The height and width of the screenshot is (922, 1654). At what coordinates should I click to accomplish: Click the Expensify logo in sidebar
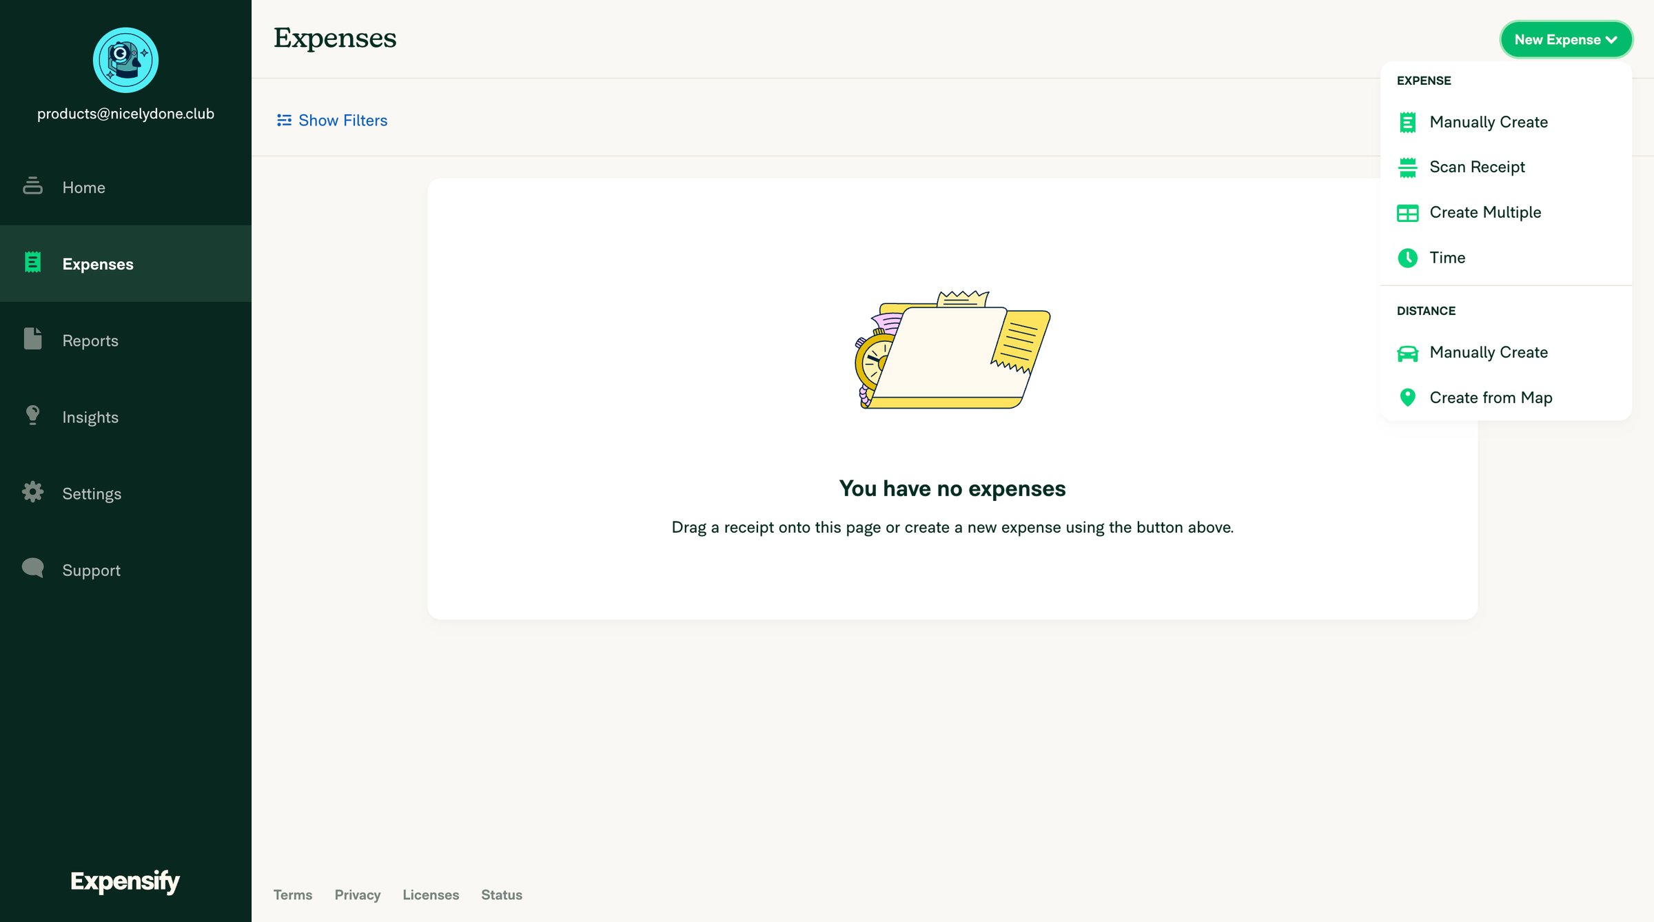point(125,881)
